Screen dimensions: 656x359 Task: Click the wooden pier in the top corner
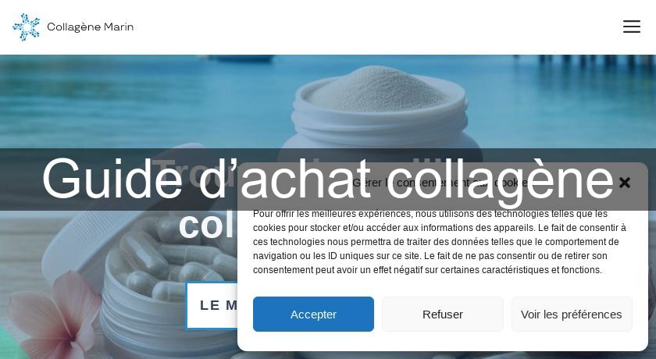click(x=586, y=61)
